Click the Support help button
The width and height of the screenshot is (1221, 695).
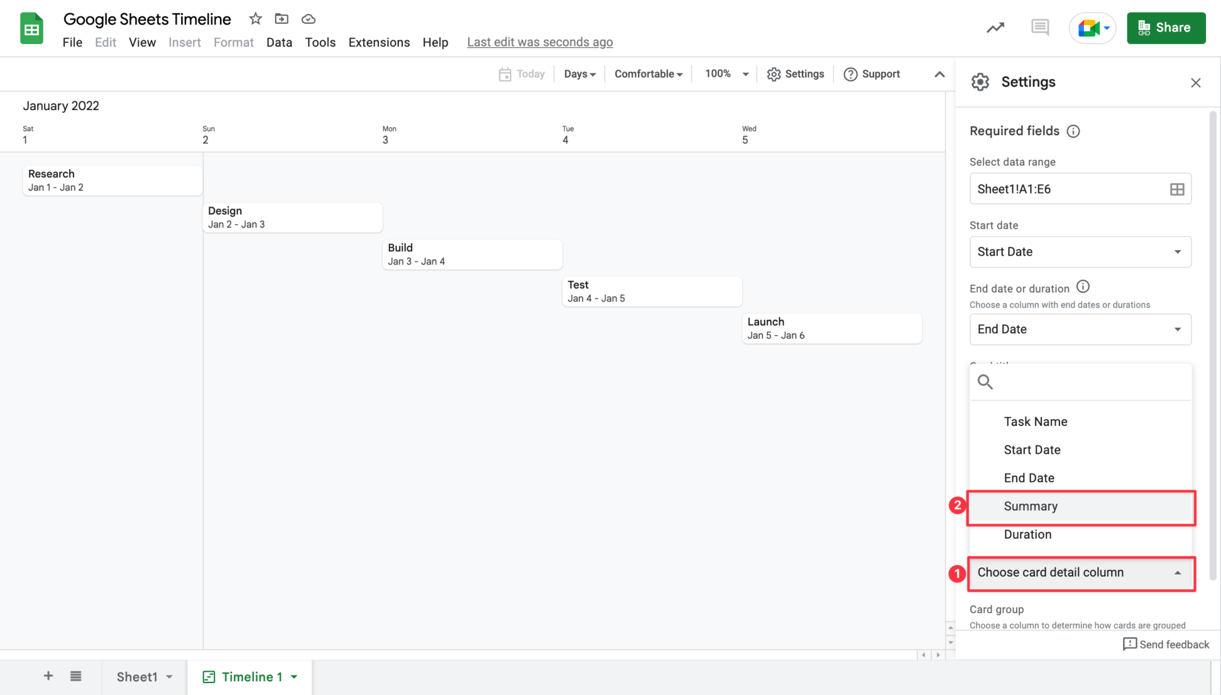pyautogui.click(x=872, y=74)
